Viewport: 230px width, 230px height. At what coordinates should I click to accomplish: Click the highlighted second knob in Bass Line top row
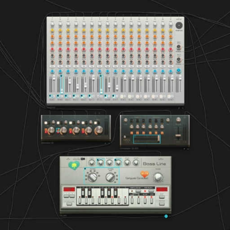click(x=100, y=163)
